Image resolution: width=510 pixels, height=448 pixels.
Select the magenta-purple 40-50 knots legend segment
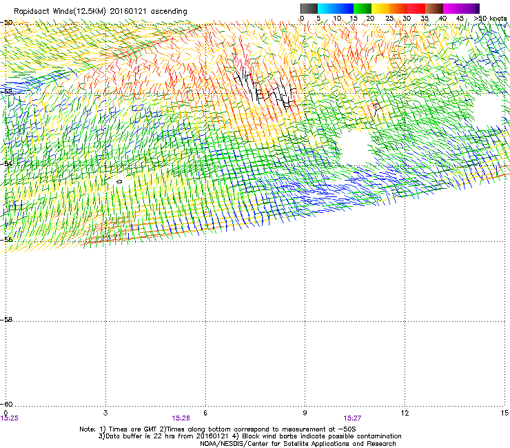(x=461, y=8)
